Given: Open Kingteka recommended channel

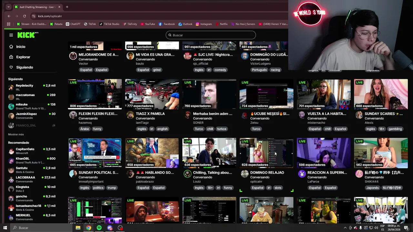Looking at the screenshot, I should pos(32,188).
